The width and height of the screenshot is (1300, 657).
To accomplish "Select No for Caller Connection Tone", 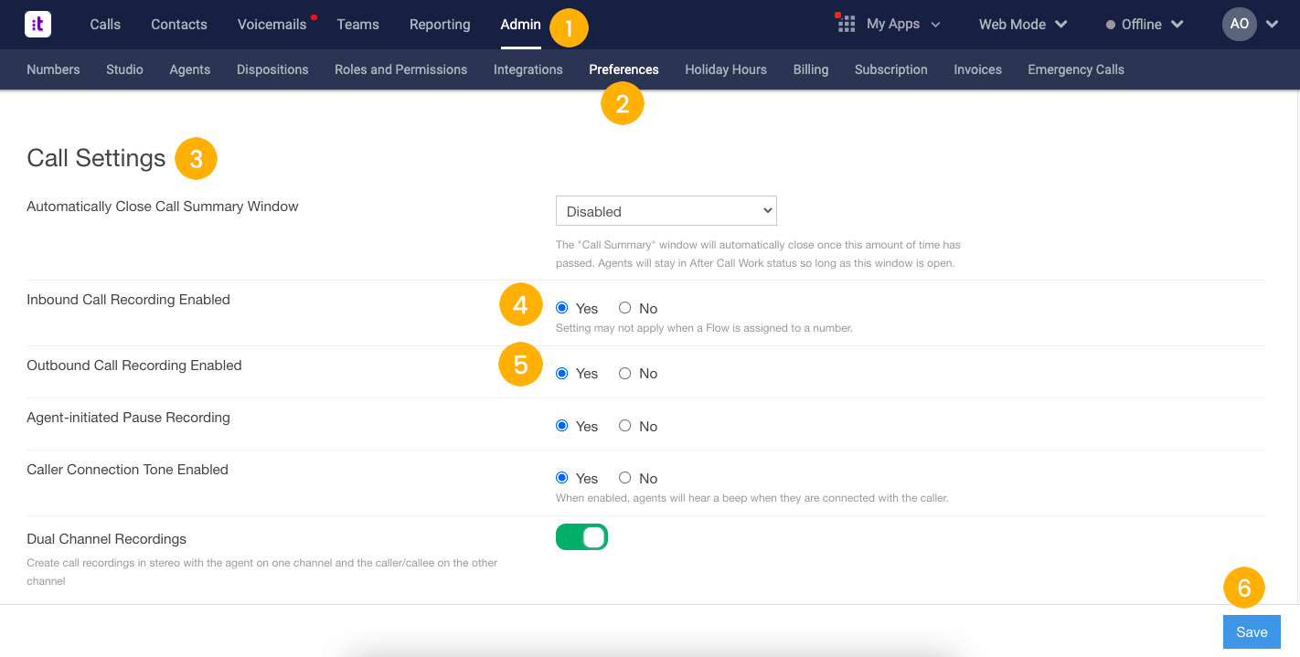I will 625,477.
